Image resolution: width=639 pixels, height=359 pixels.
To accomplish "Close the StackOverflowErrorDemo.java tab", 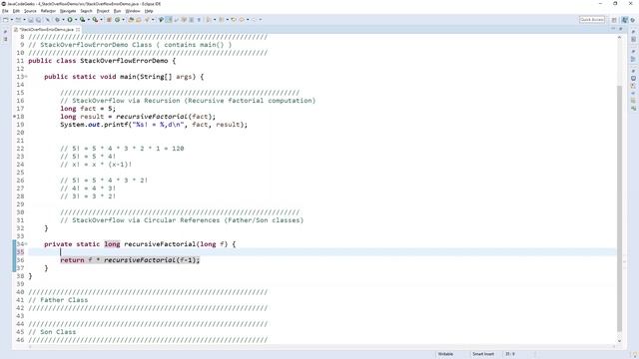I will pos(78,29).
